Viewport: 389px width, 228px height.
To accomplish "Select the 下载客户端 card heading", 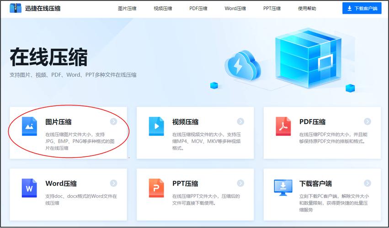I will coord(315,183).
